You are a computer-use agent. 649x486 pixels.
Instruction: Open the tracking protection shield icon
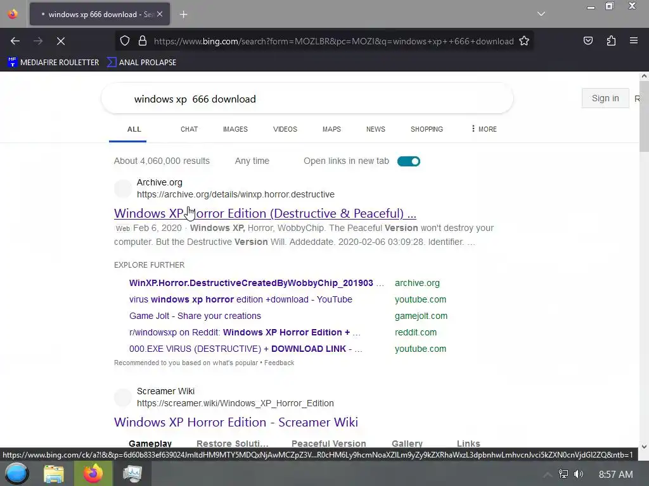pyautogui.click(x=125, y=41)
